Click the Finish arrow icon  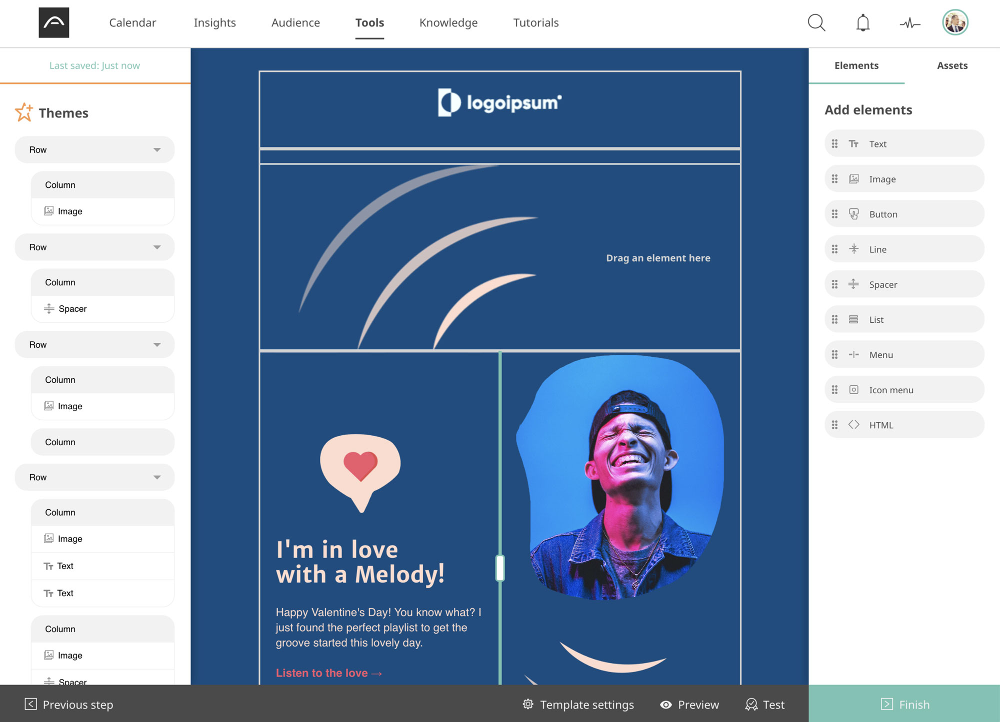[886, 704]
